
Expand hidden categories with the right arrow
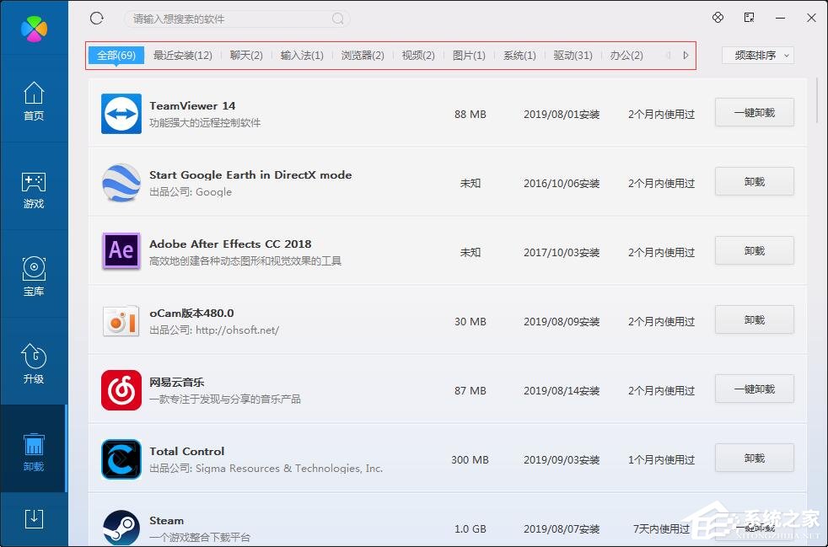(685, 55)
